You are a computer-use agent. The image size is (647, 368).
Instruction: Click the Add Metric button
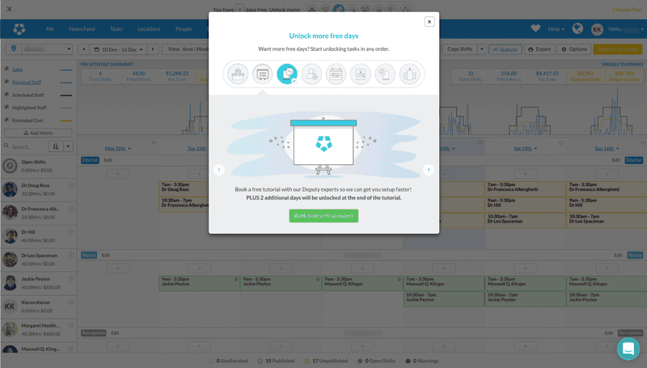click(x=38, y=133)
